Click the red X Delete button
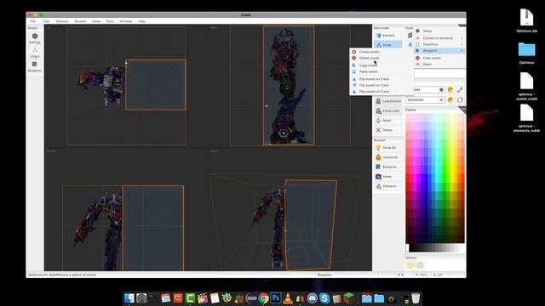Image resolution: width=545 pixels, height=306 pixels. pyautogui.click(x=388, y=130)
